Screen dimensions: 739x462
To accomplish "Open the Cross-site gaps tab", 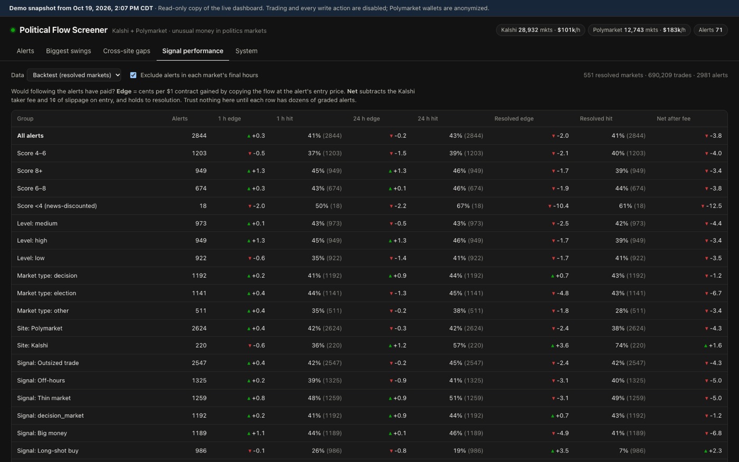I will [x=127, y=51].
